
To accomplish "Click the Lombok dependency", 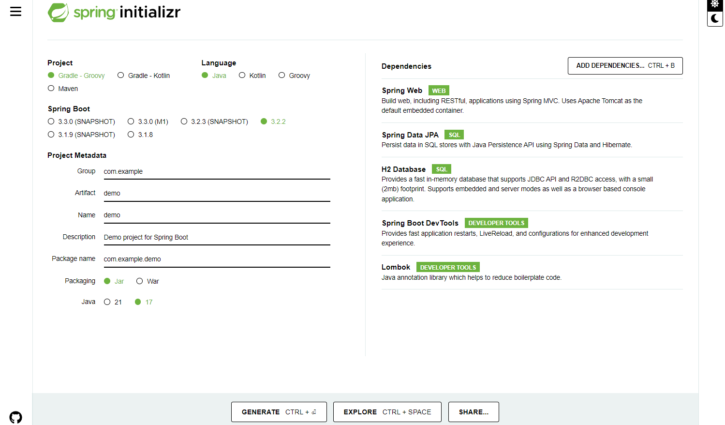I will click(532, 272).
